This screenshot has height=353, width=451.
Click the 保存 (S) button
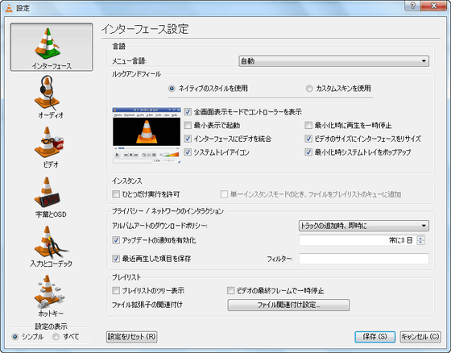374,337
